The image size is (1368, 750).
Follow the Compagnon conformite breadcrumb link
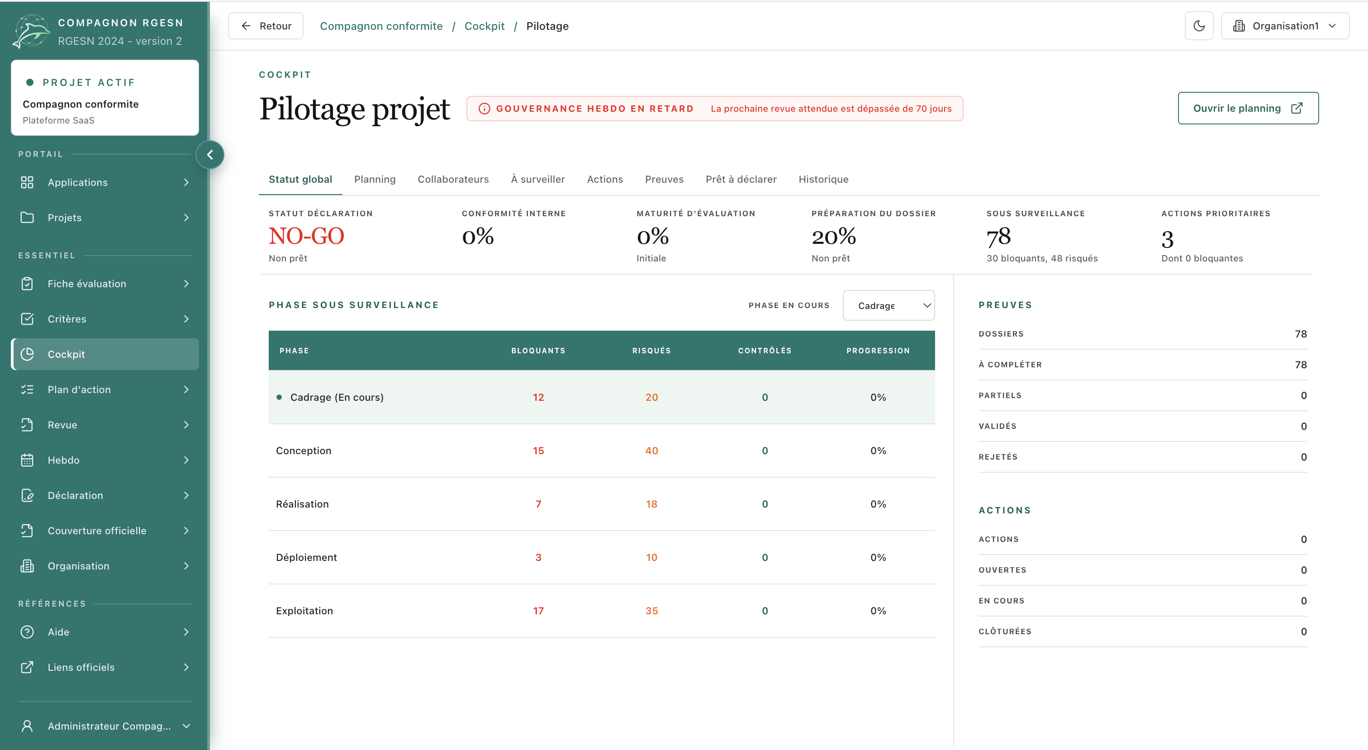(381, 26)
